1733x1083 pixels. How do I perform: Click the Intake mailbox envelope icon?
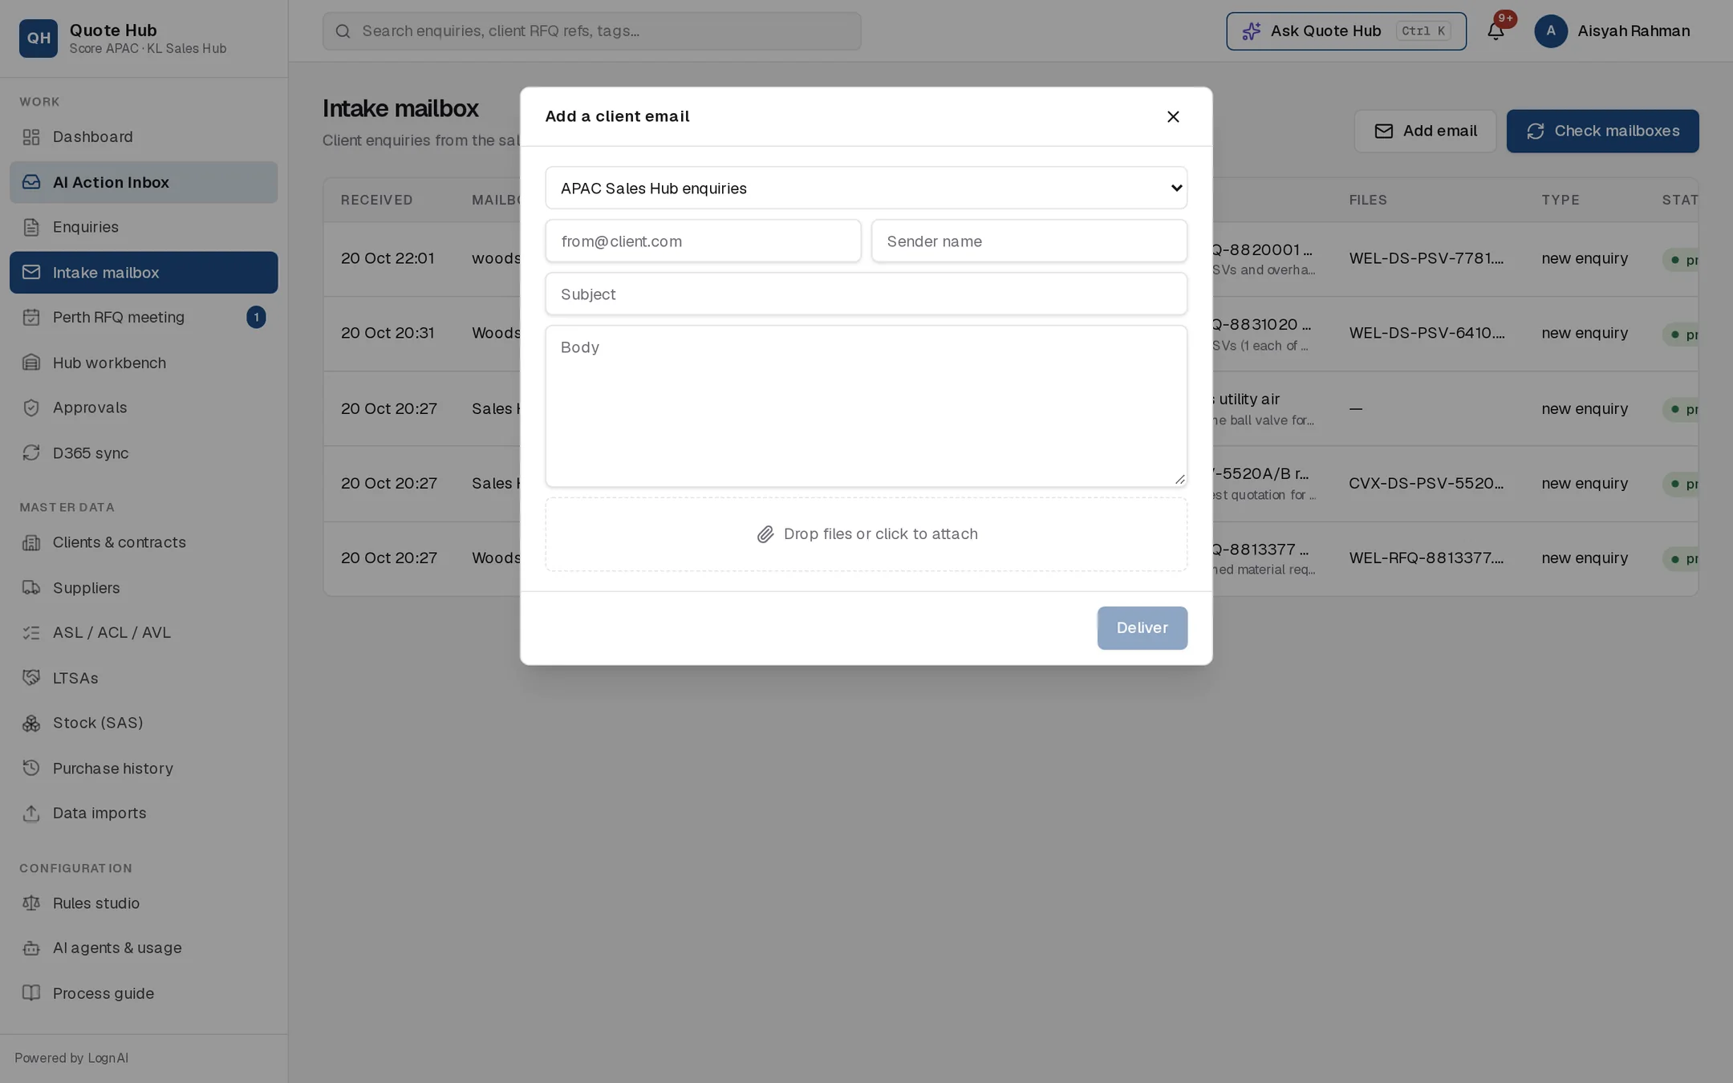31,273
